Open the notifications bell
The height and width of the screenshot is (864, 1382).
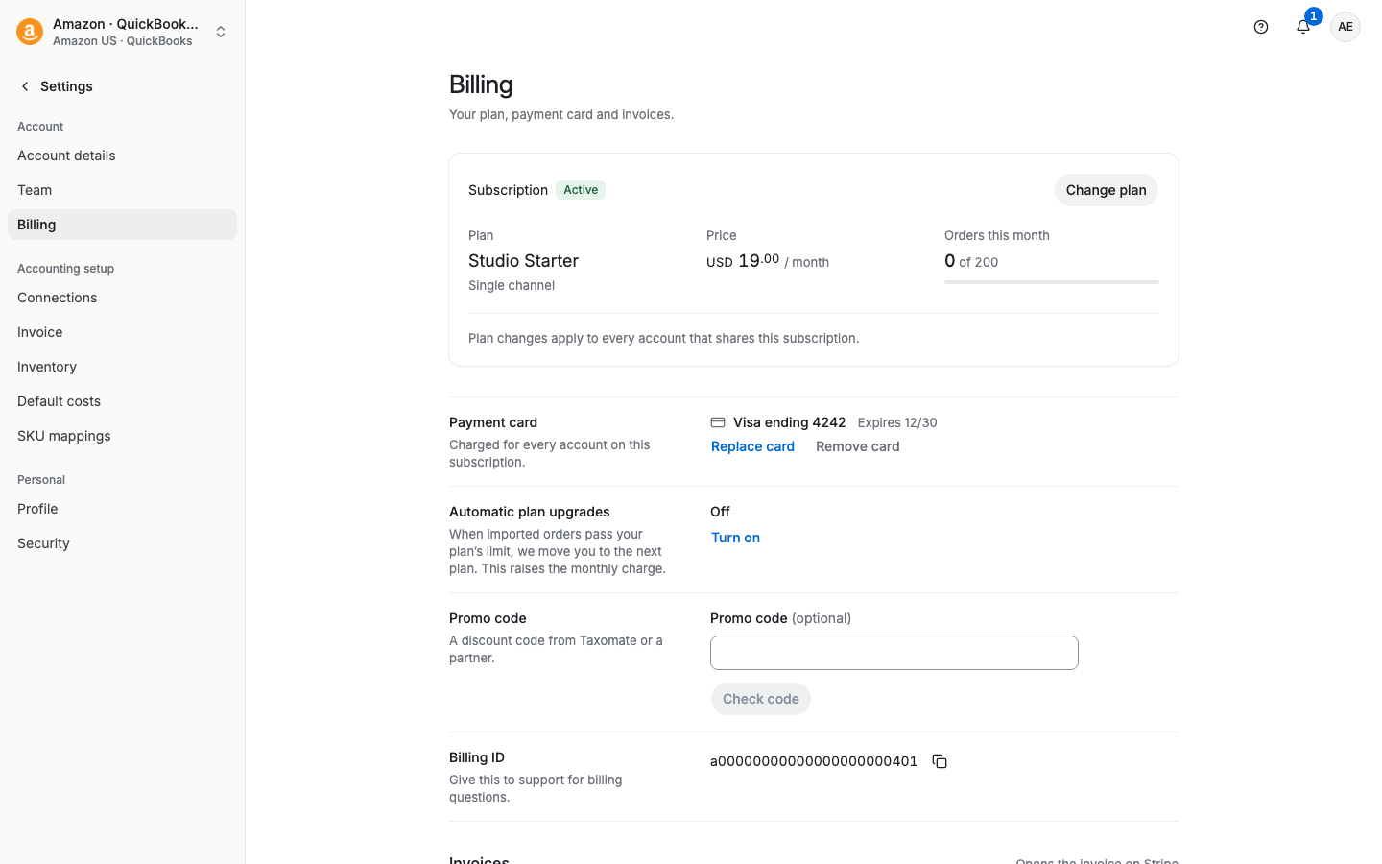pyautogui.click(x=1303, y=27)
